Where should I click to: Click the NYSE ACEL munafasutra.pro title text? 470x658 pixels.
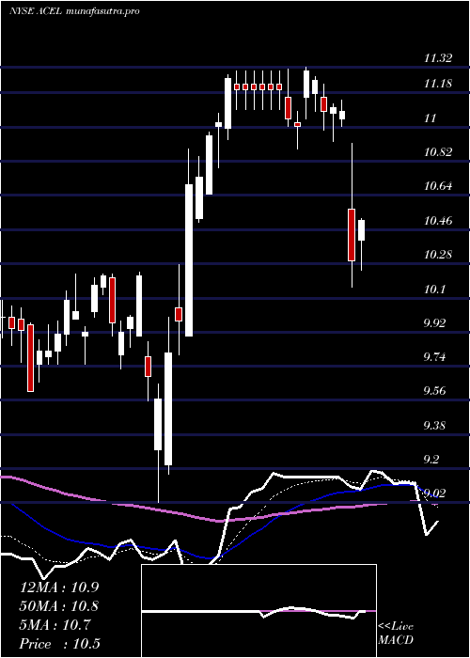pos(74,11)
